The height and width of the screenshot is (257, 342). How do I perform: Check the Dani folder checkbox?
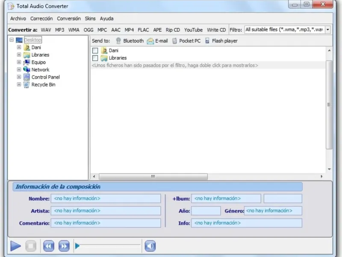[95, 51]
